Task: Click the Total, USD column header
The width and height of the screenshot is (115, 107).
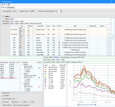Action: coord(62,65)
